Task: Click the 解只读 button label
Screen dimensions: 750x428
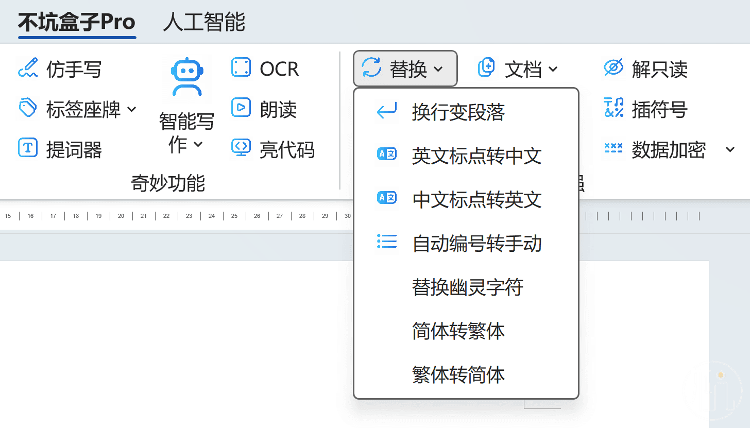Action: point(659,69)
